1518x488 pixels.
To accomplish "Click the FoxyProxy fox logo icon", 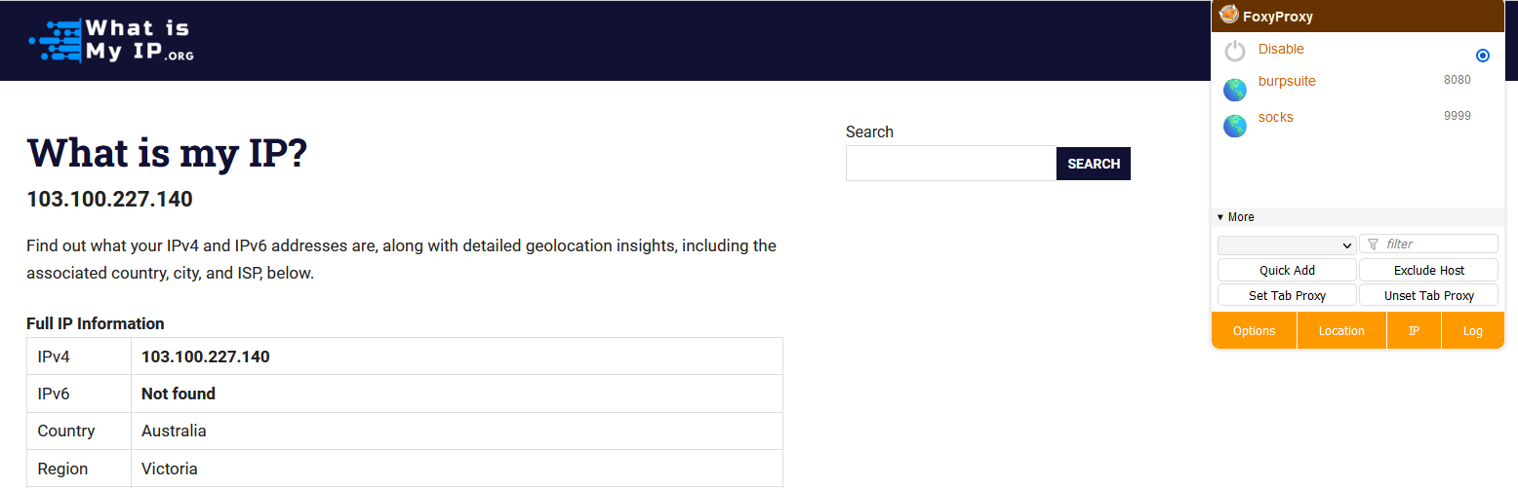I will pos(1229,15).
